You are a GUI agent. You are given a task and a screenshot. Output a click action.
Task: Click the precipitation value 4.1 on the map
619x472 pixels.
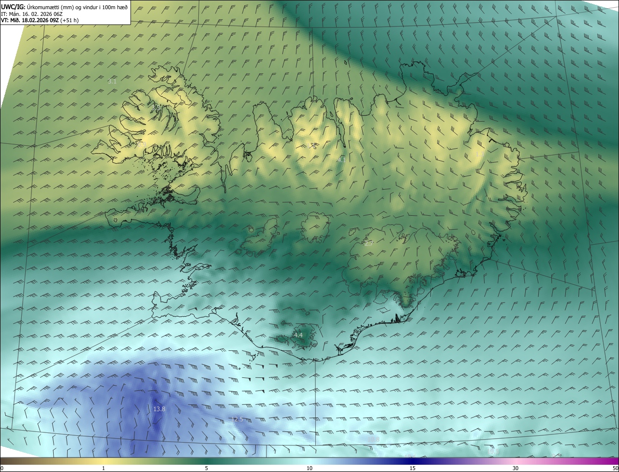point(341,159)
